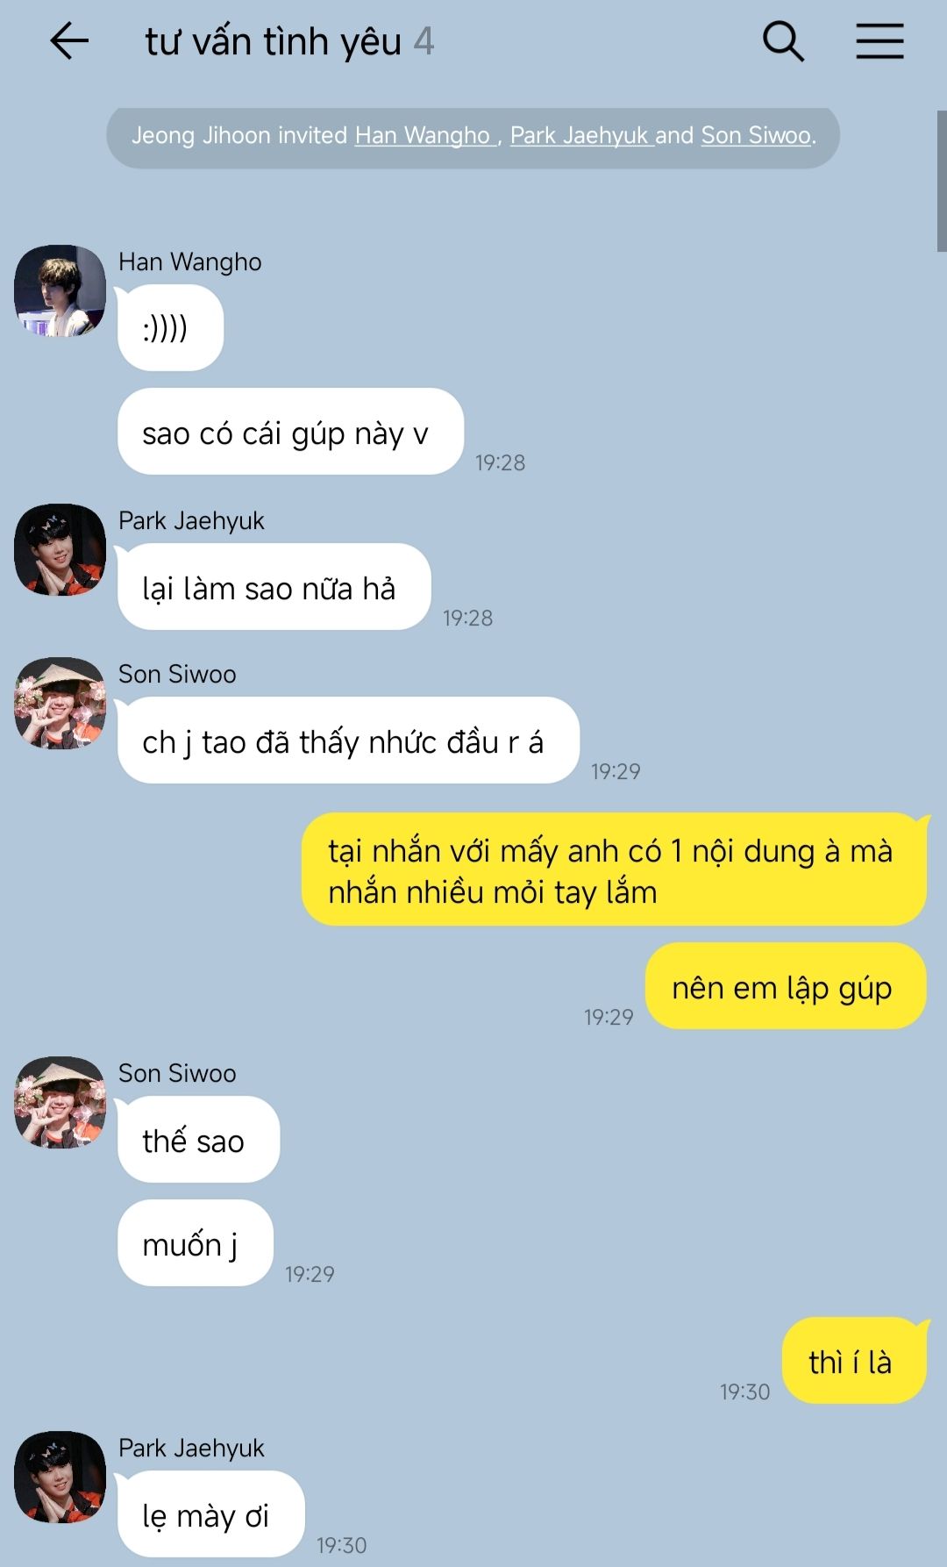
Task: Open the Han Wangho link in invite notice
Action: (423, 135)
